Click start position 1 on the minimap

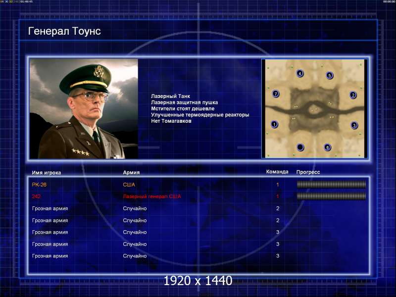[274, 124]
